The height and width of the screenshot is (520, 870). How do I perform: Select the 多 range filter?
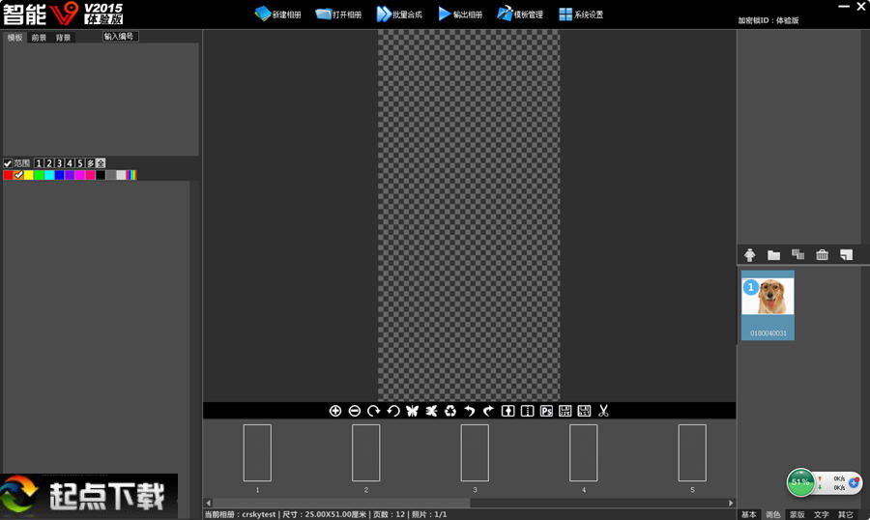click(91, 163)
